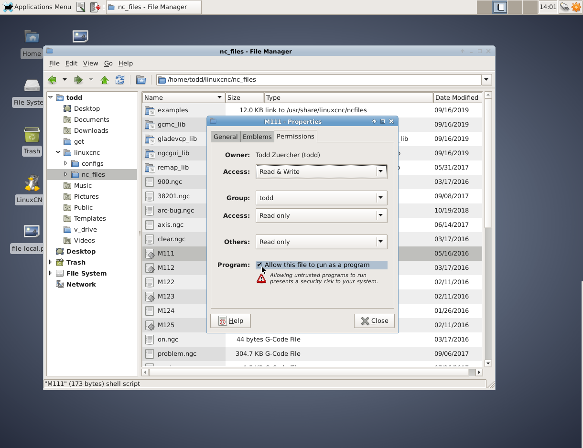Sort by the Name column header
This screenshot has height=448, width=583.
[x=184, y=97]
